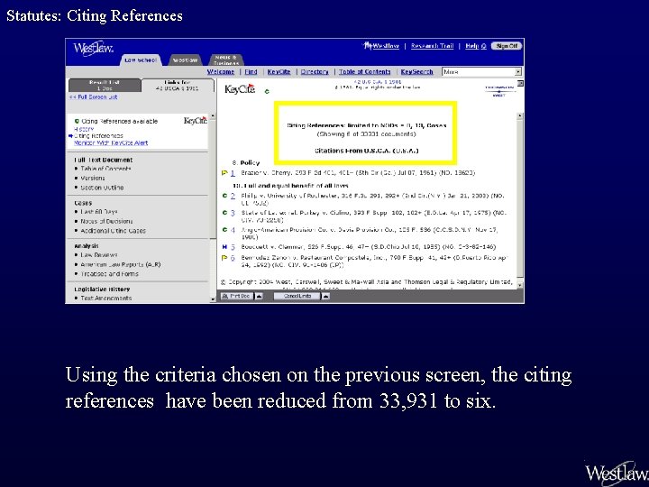Click the green C icon by Citing References available
Screen dimensions: 649x487
coord(77,122)
